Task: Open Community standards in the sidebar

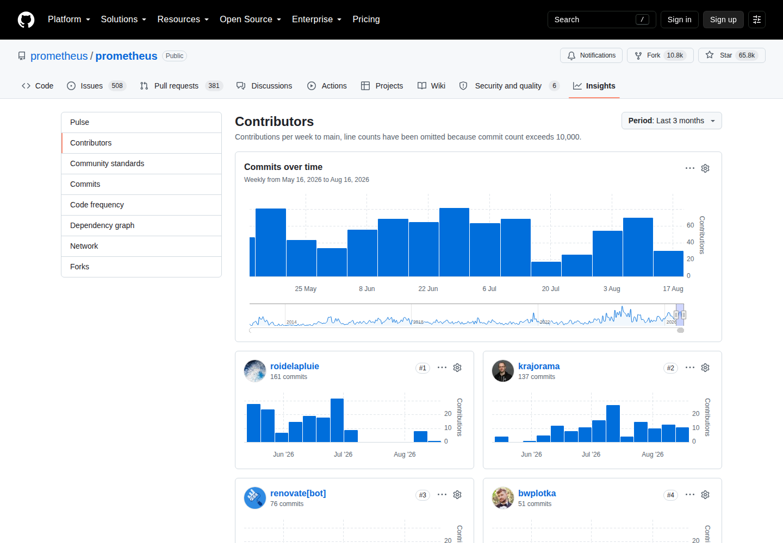Action: tap(141, 163)
